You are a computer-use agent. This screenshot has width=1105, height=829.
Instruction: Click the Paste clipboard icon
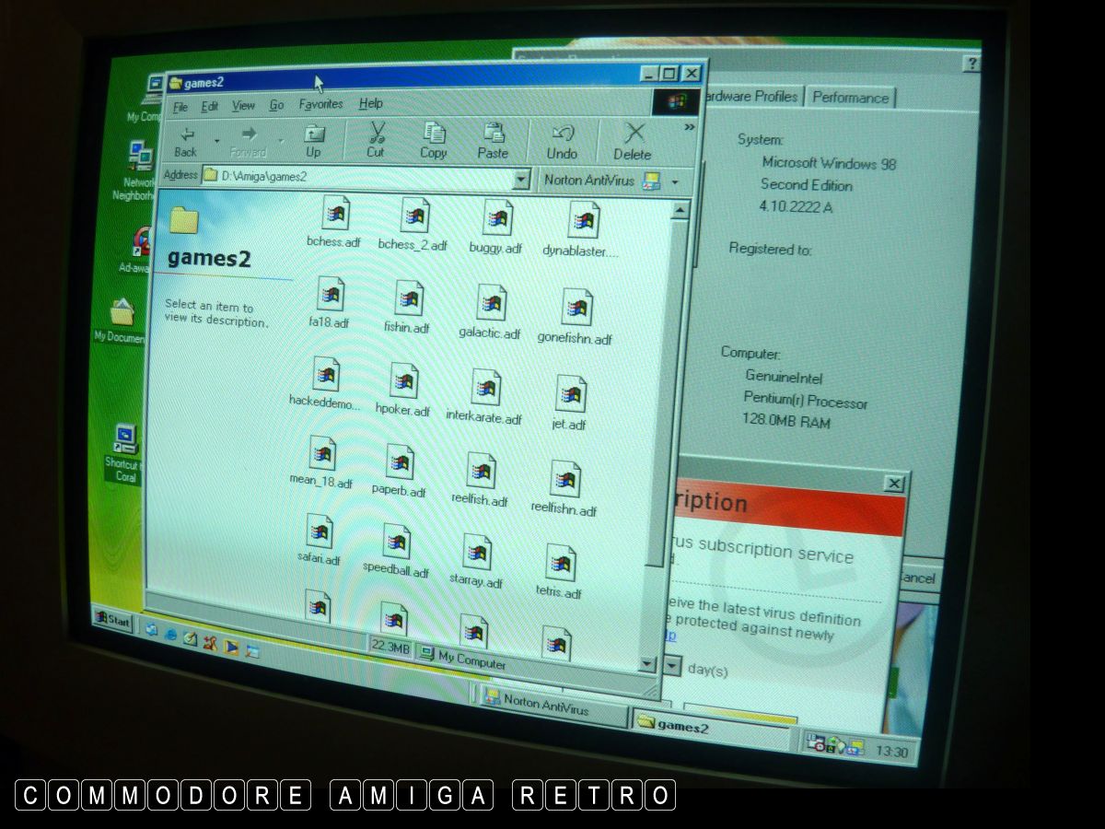click(494, 141)
